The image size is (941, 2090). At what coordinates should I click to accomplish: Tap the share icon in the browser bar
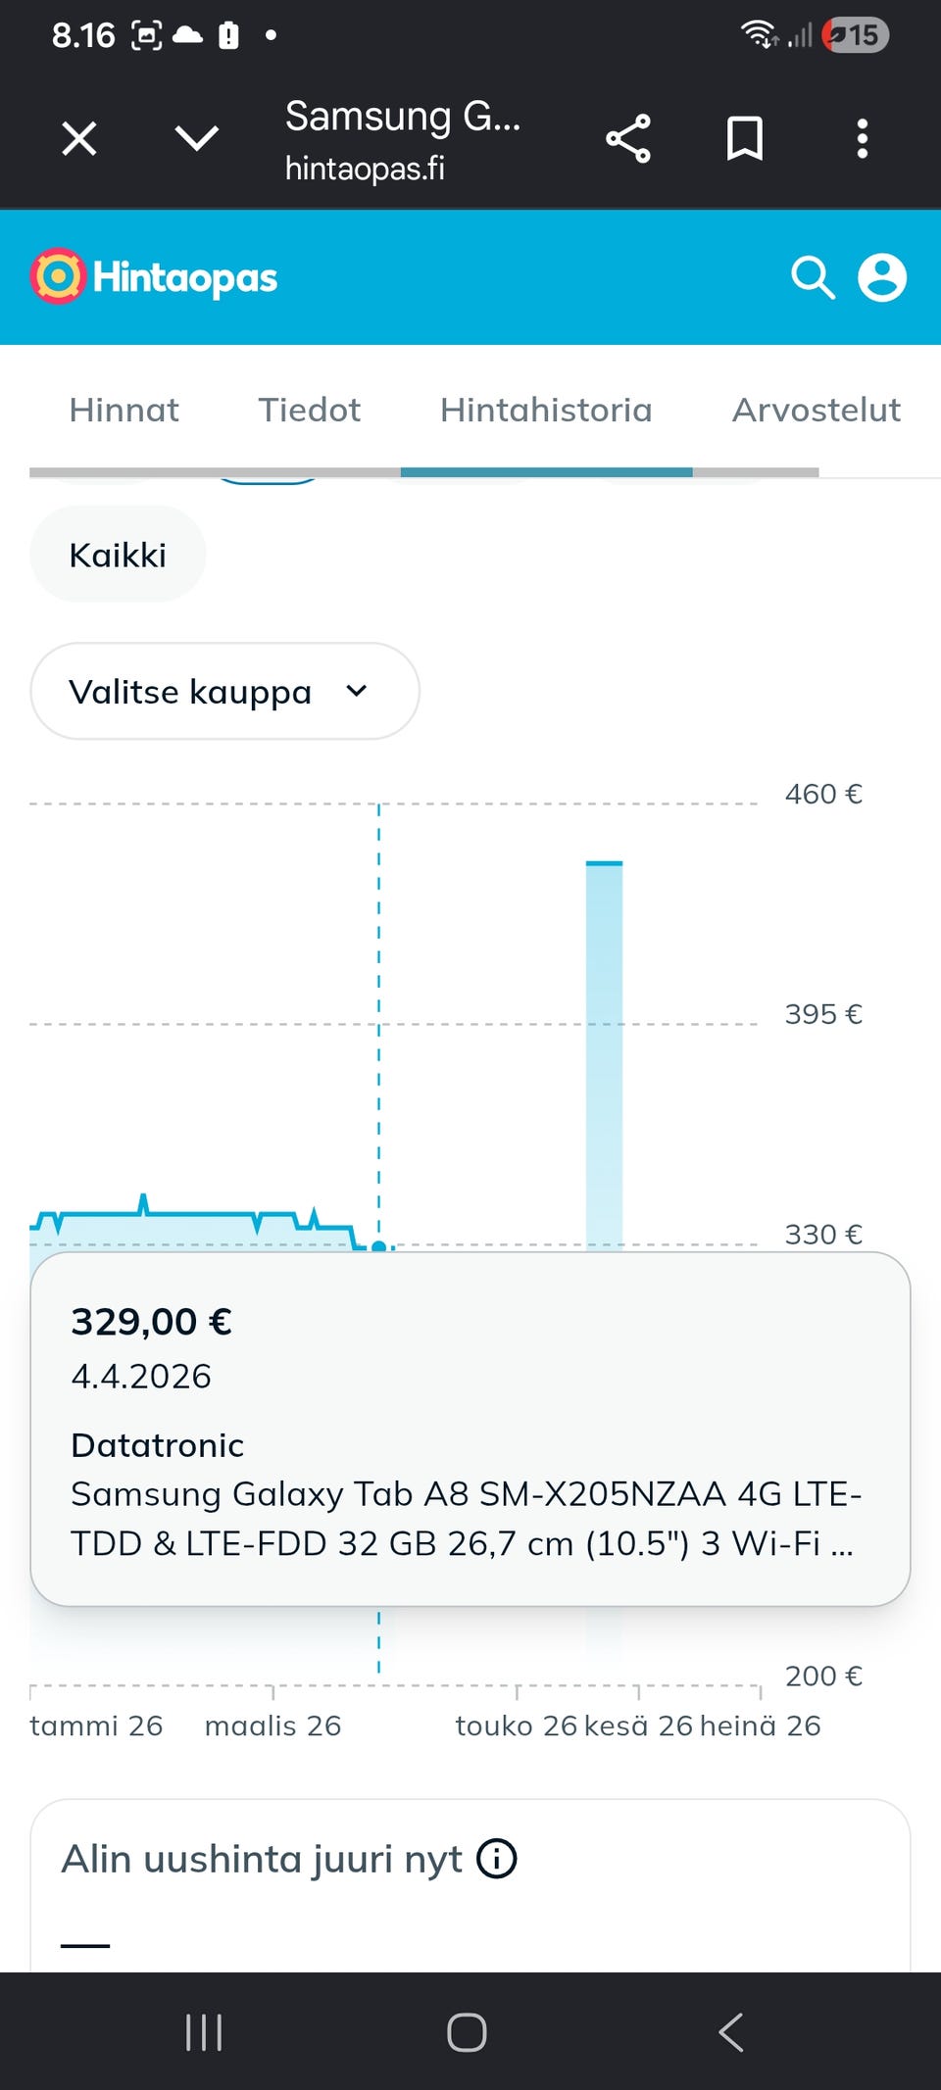[628, 138]
